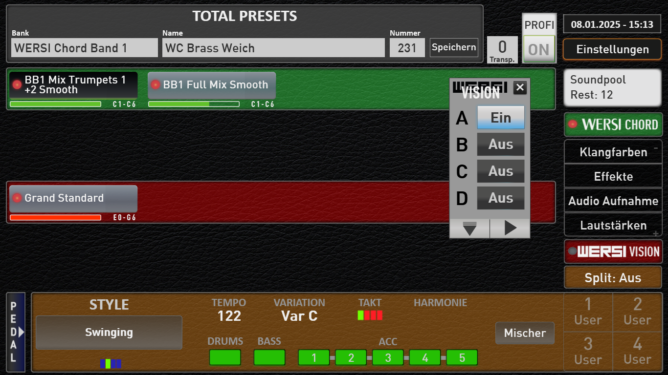Click the HARMONIE label
The image size is (668, 375).
tap(441, 303)
